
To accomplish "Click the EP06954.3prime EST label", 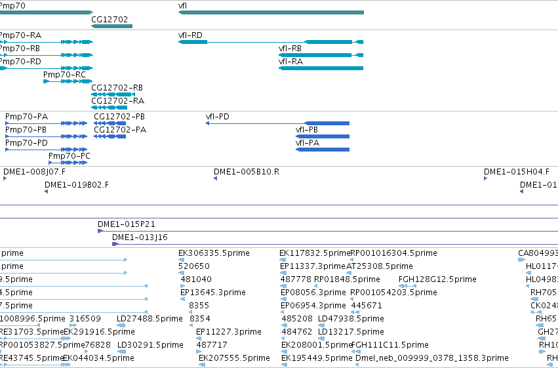I will click(313, 306).
